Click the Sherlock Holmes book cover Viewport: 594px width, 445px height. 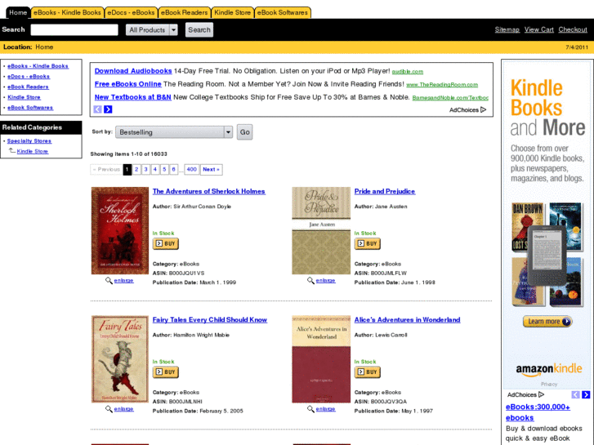[x=120, y=230]
